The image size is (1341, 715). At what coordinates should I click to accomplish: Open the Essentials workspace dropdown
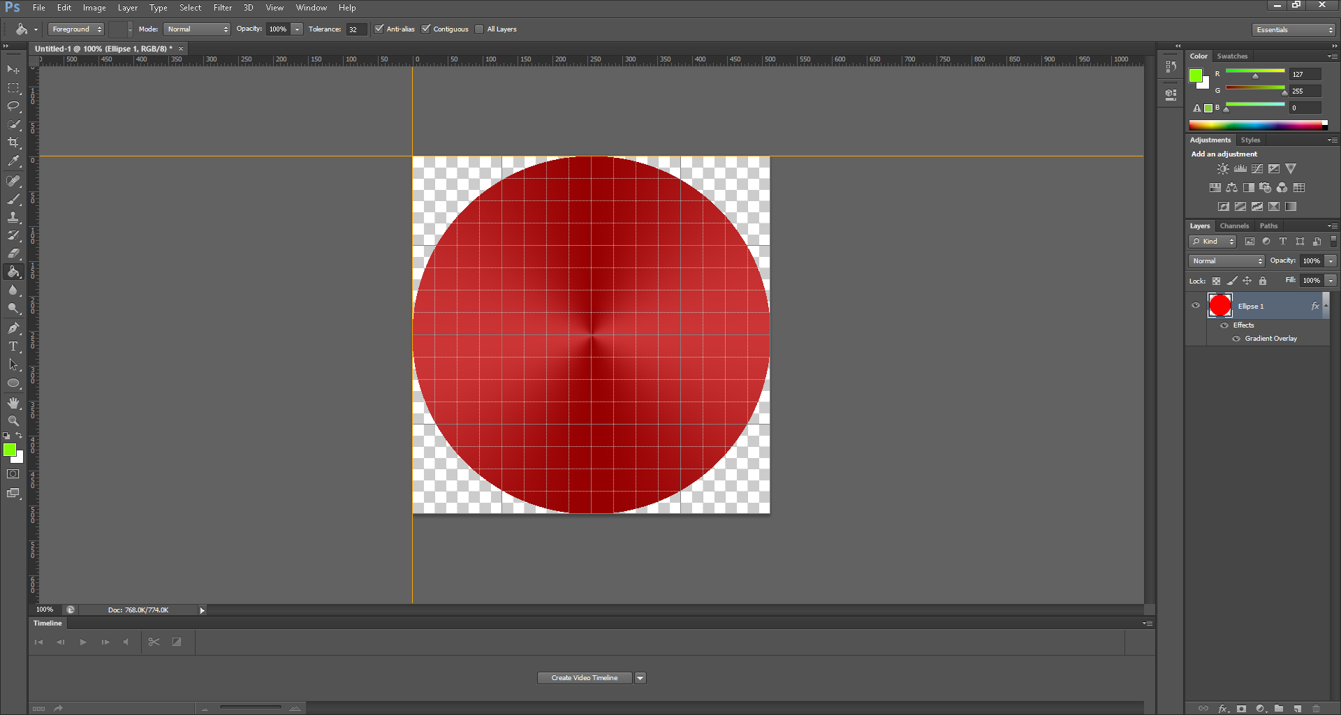[x=1294, y=29]
